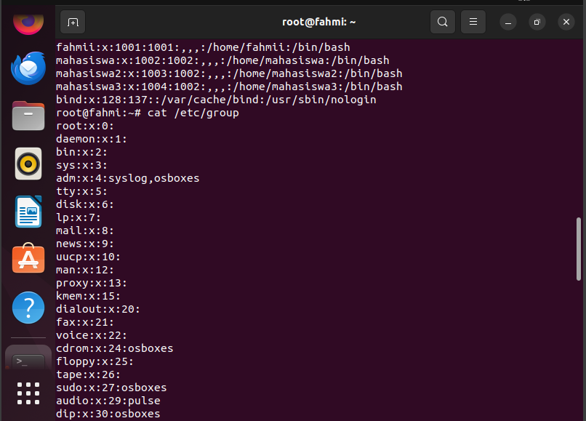The width and height of the screenshot is (586, 421).
Task: Open Ubuntu Software store
Action: pyautogui.click(x=28, y=258)
